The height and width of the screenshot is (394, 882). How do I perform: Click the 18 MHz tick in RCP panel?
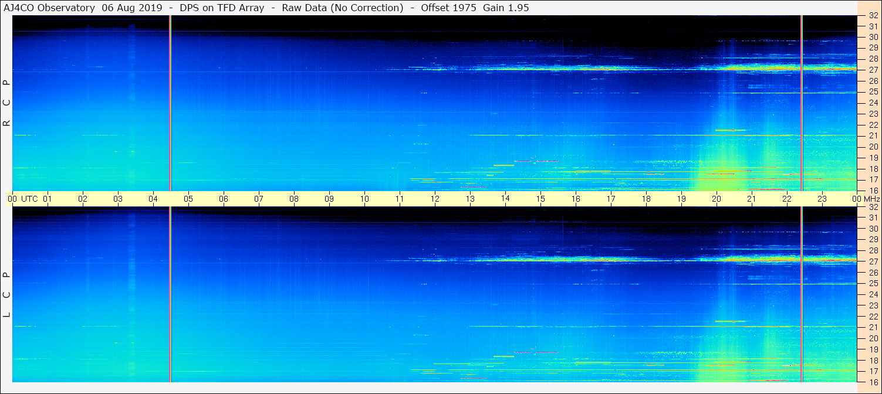coord(873,168)
